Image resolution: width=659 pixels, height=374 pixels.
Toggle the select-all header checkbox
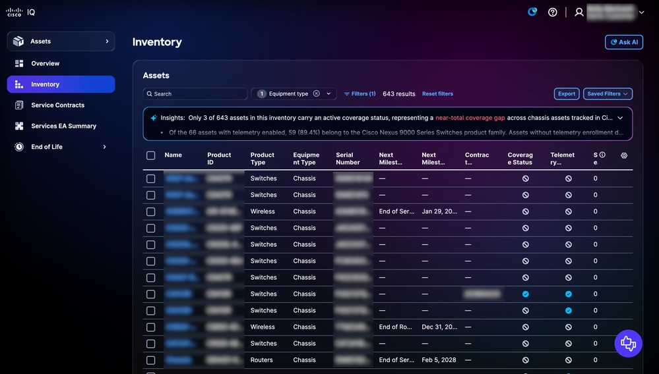coord(151,155)
